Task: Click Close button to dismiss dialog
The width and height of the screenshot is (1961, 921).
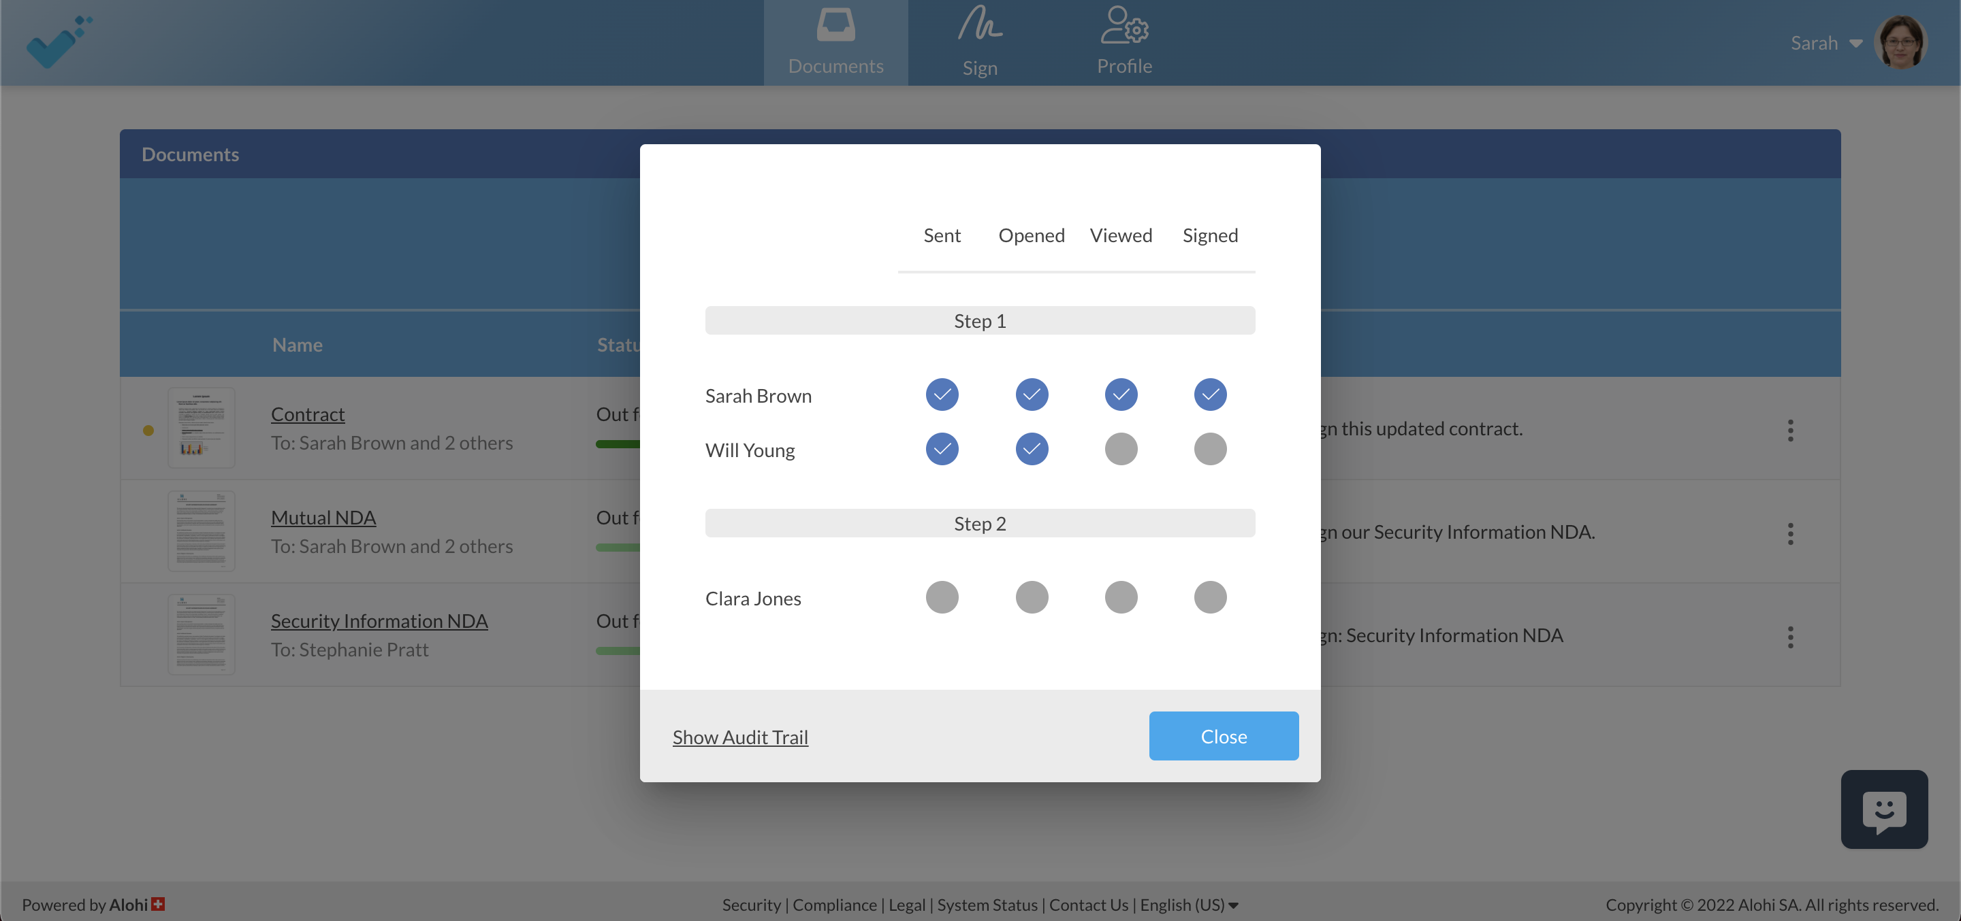Action: [1224, 735]
